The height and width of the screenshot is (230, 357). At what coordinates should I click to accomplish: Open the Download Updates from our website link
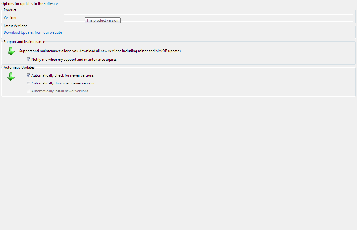point(33,32)
